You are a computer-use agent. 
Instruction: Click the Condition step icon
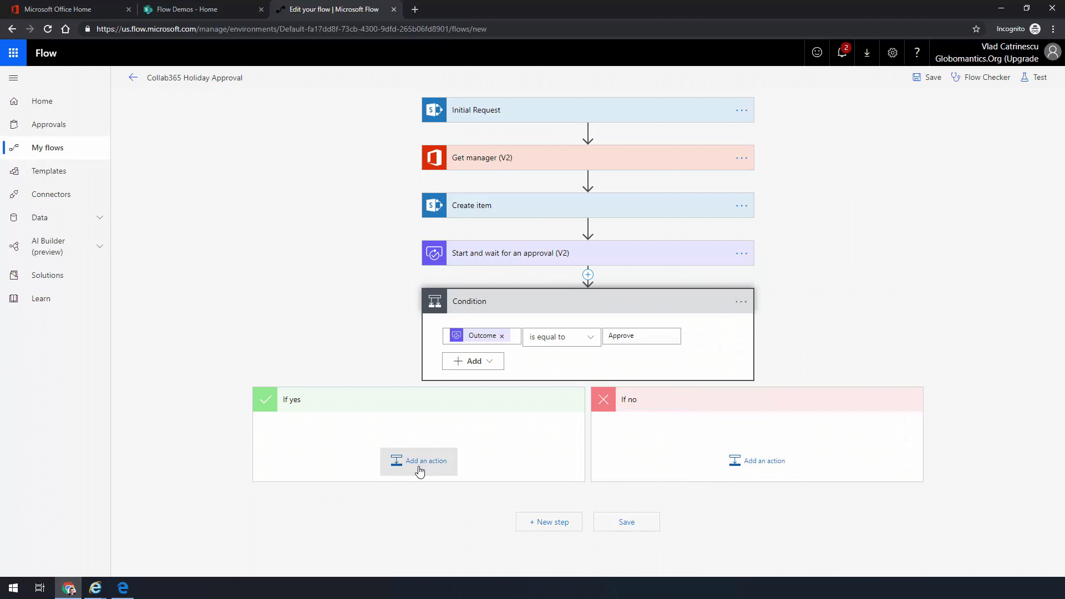[435, 301]
